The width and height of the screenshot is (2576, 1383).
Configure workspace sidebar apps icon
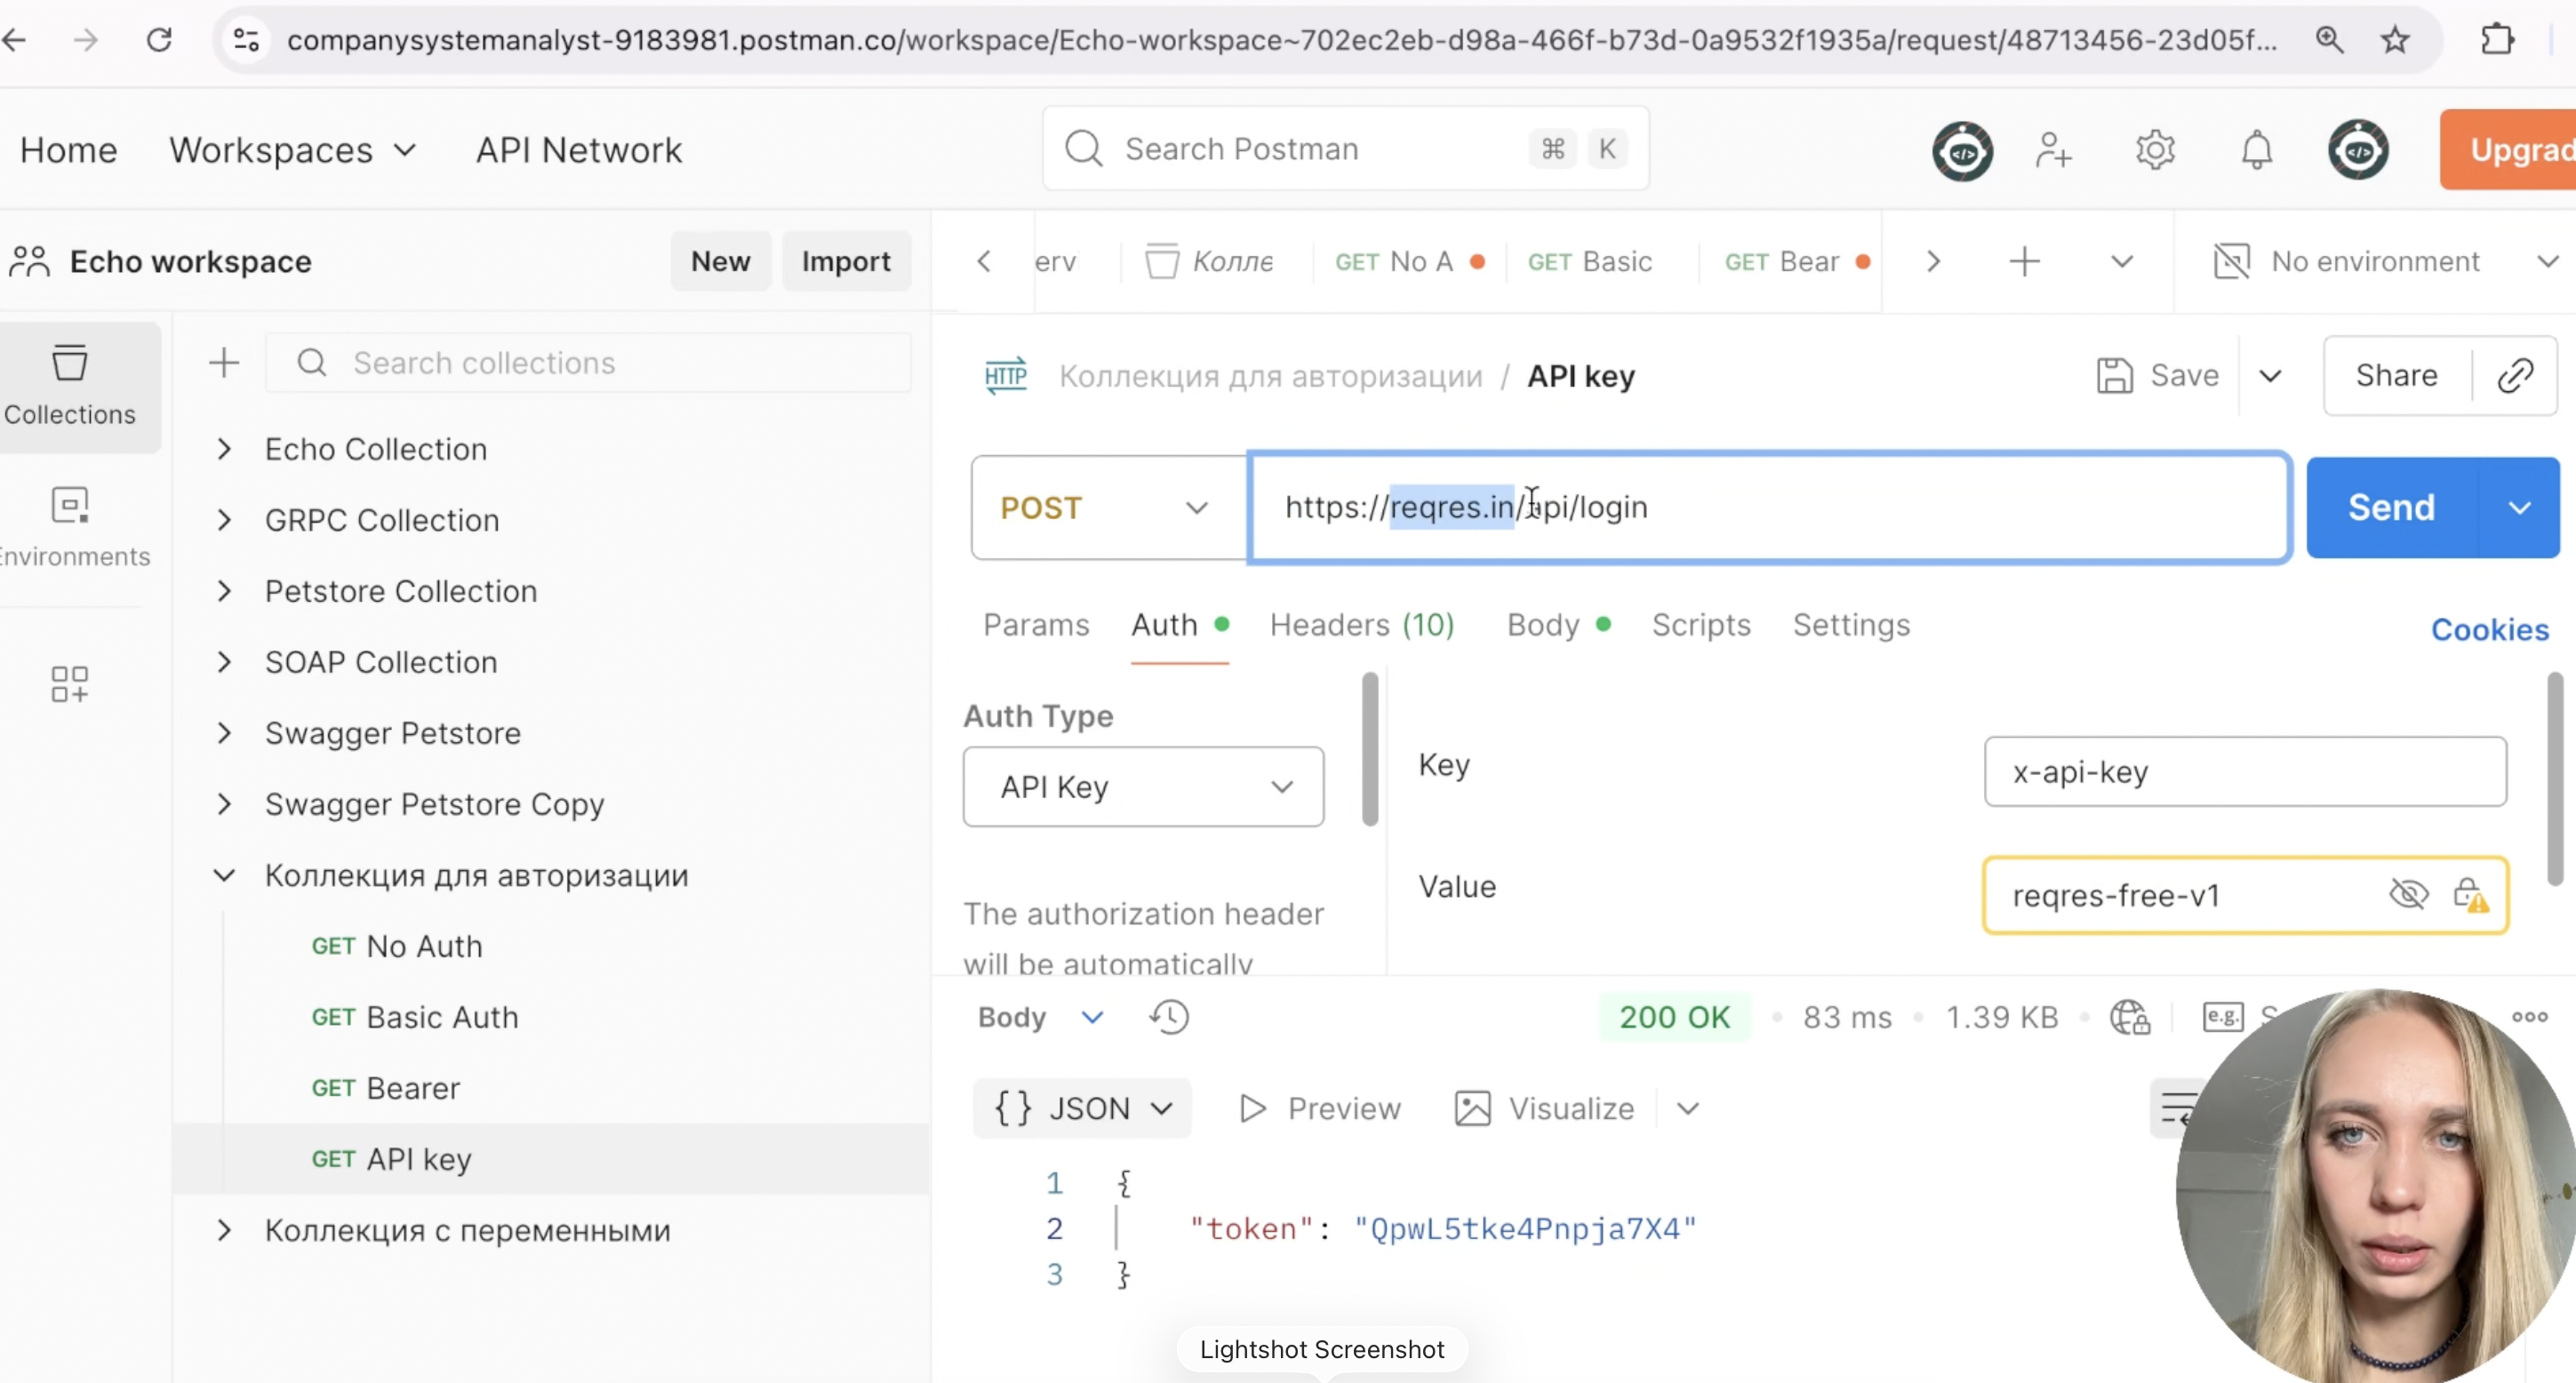[70, 684]
